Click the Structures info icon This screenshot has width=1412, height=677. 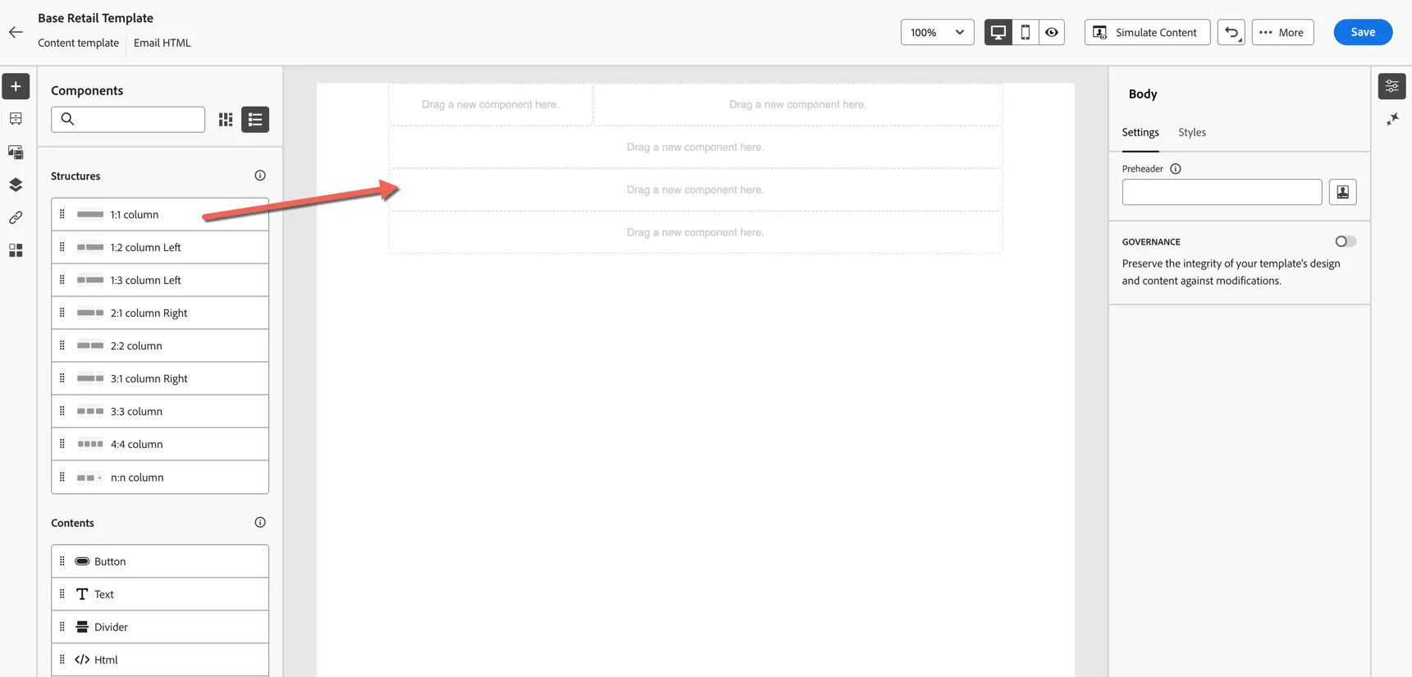pyautogui.click(x=260, y=176)
